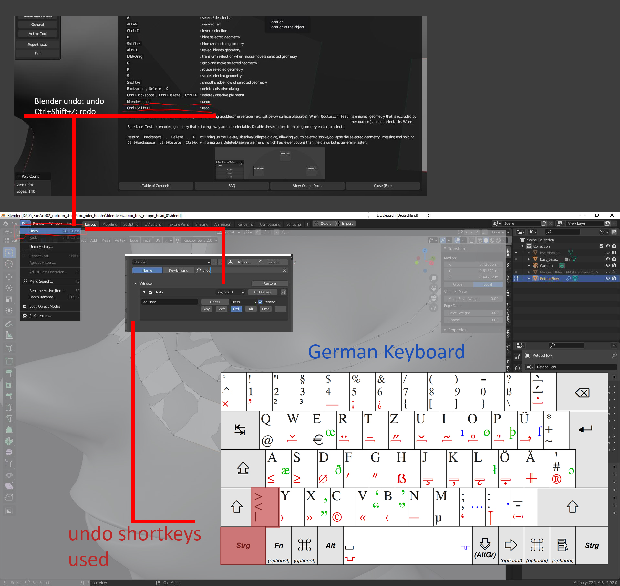This screenshot has height=586, width=620.
Task: Click the zoom view gizmo icon
Action: tap(434, 278)
